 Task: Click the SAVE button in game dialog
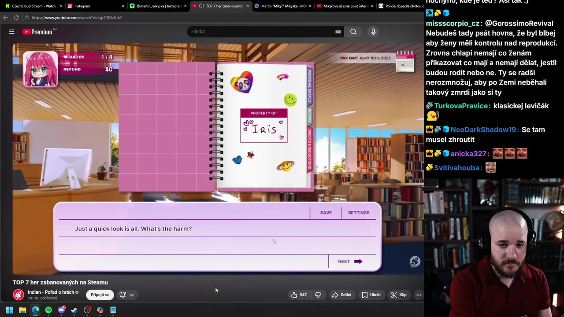point(326,213)
